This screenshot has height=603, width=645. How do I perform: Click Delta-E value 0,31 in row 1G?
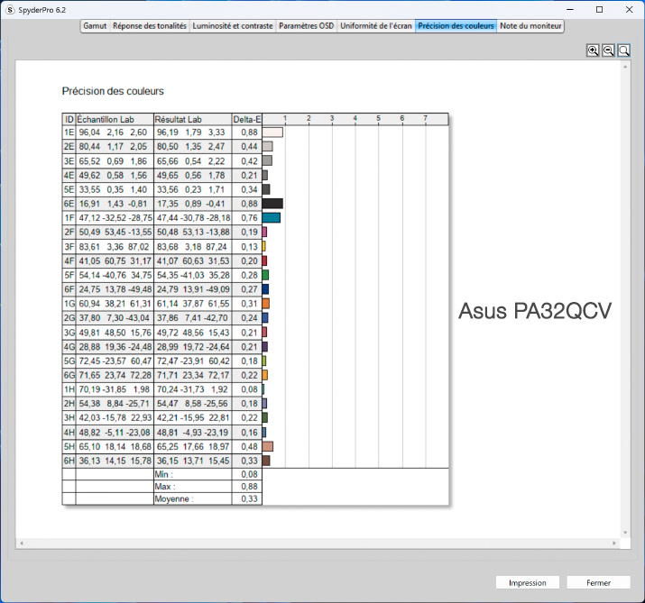pos(247,304)
